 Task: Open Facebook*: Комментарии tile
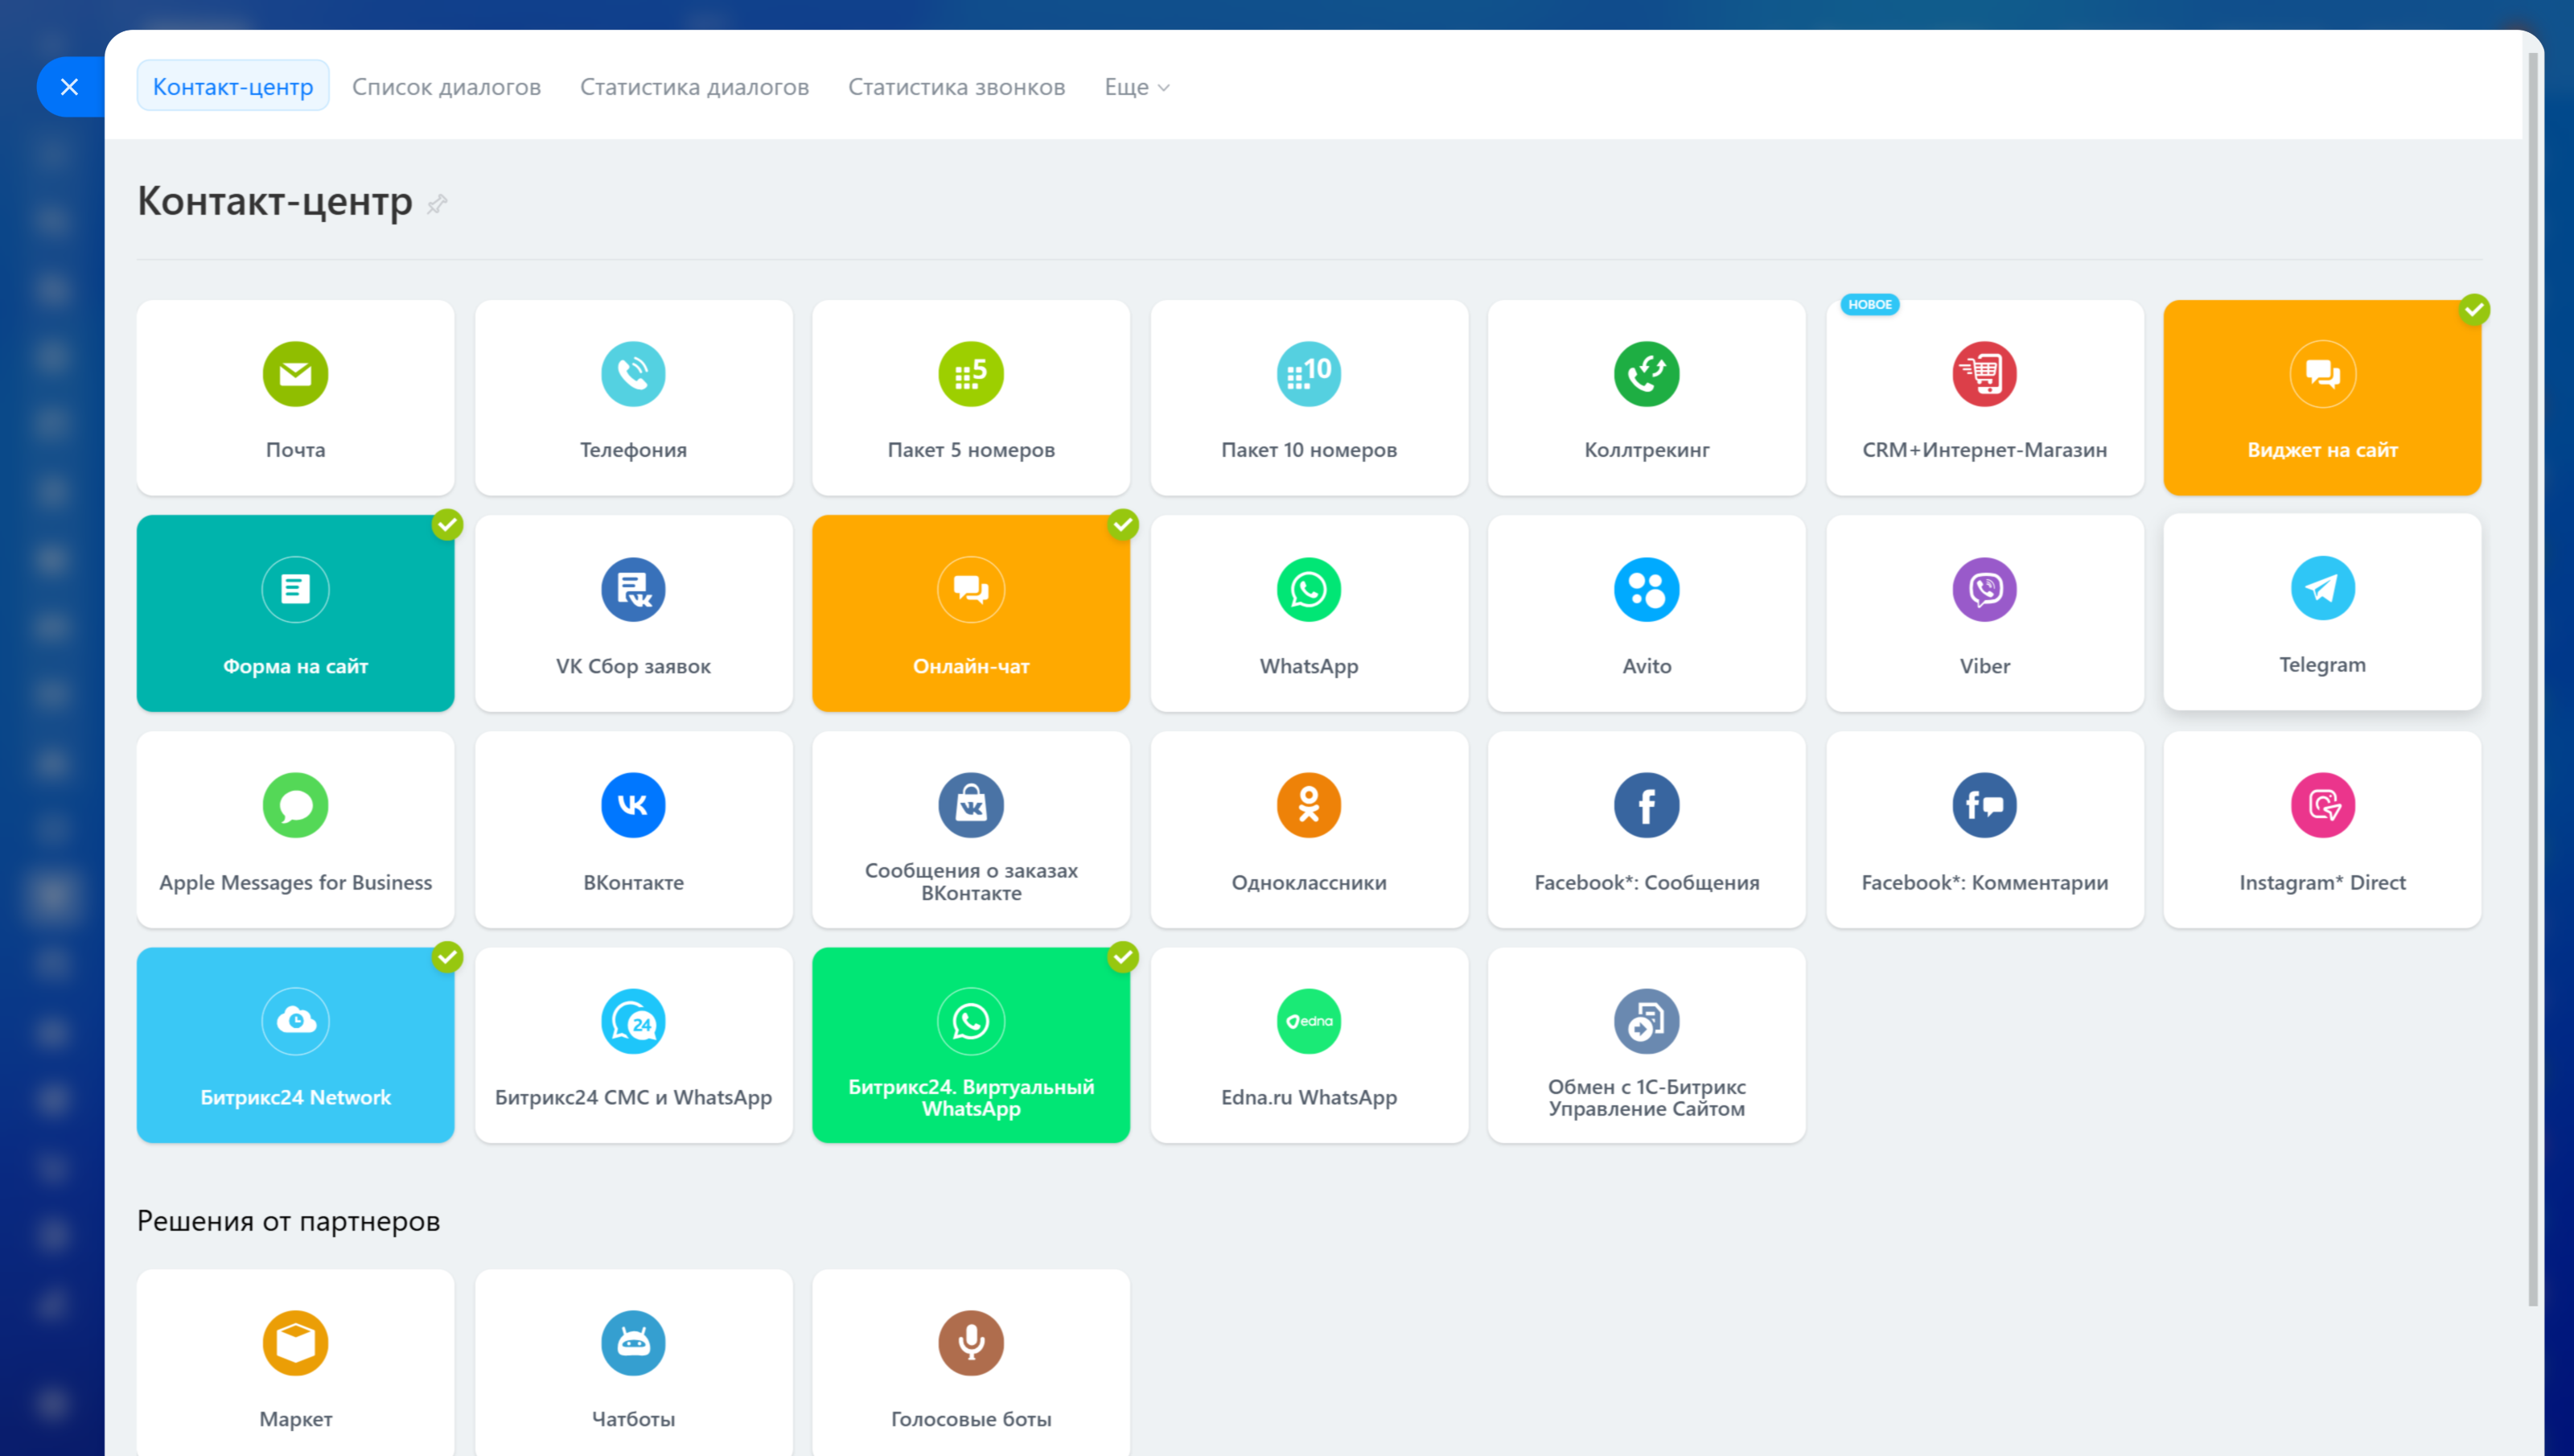[1984, 829]
